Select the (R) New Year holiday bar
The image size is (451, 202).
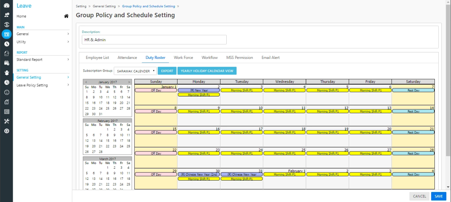[x=199, y=90]
